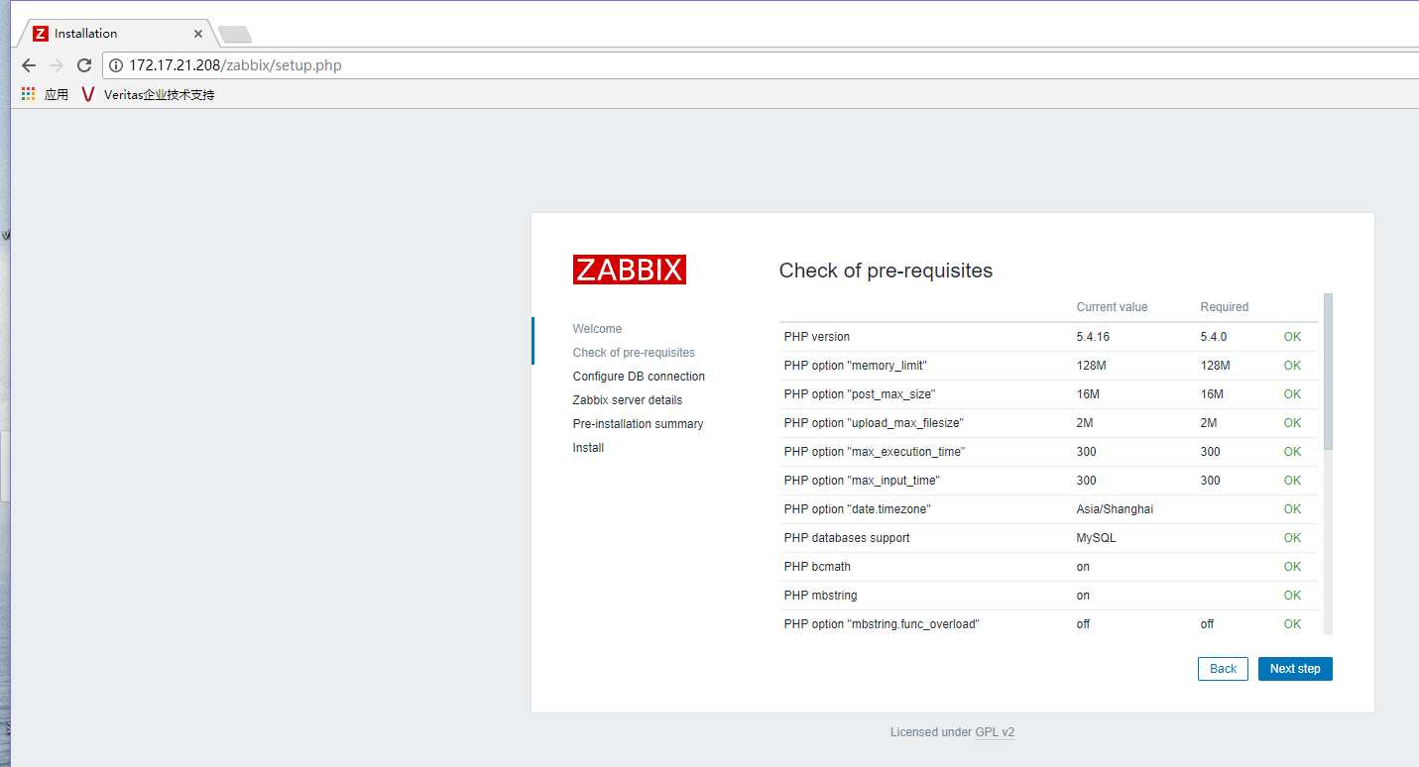Go to Welcome step in sidebar

tap(597, 329)
